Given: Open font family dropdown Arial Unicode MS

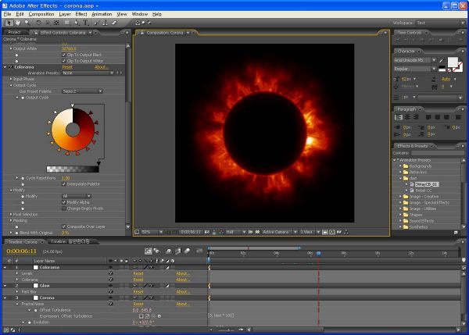Looking at the screenshot, I should click(x=415, y=60).
